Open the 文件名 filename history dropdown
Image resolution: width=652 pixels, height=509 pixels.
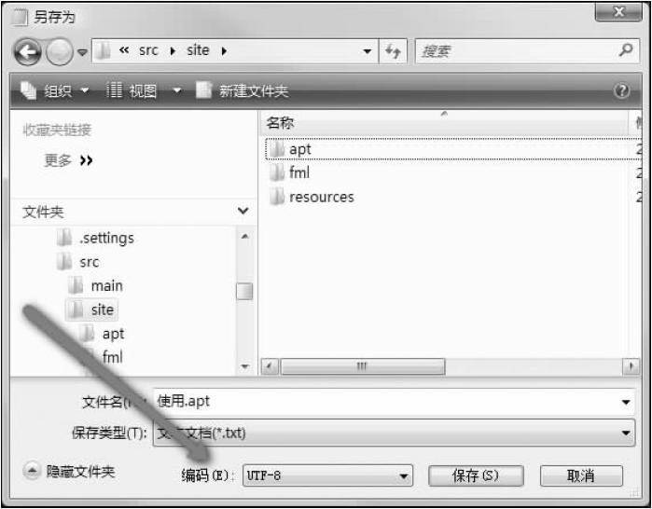point(626,402)
